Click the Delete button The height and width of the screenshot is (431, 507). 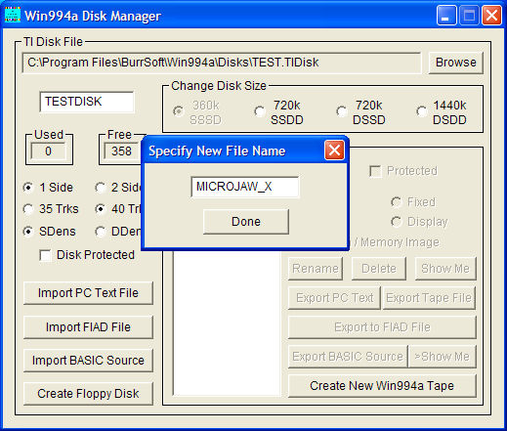pyautogui.click(x=379, y=269)
